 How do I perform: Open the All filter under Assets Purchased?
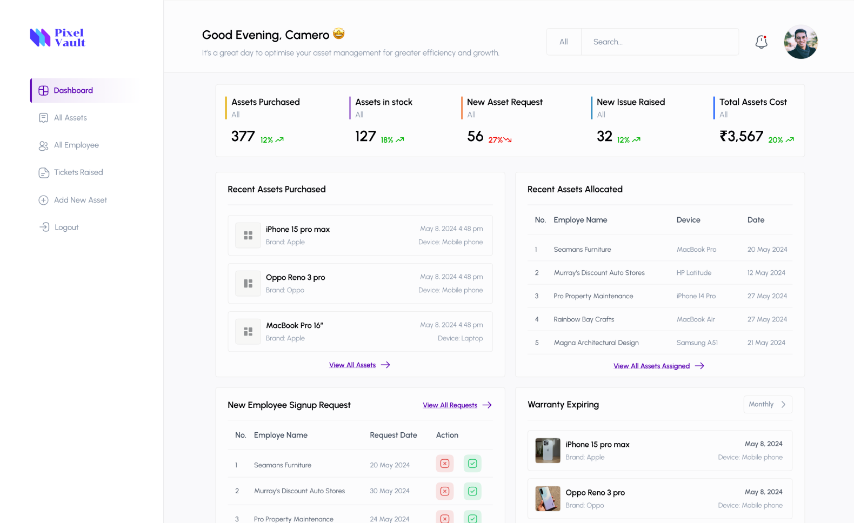click(x=236, y=115)
